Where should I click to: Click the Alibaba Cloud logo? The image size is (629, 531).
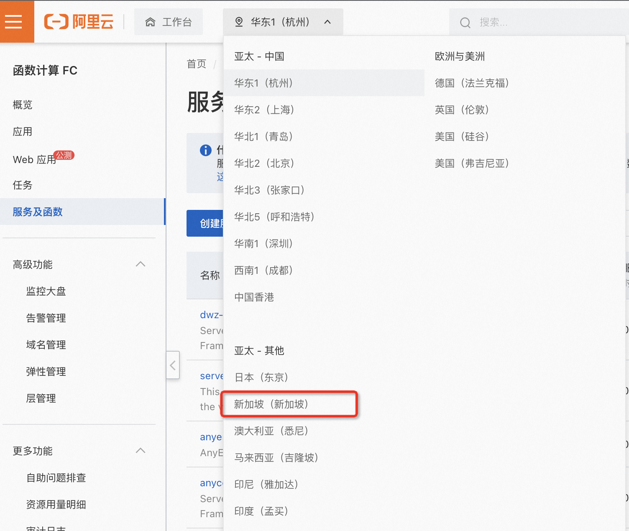[x=79, y=22]
